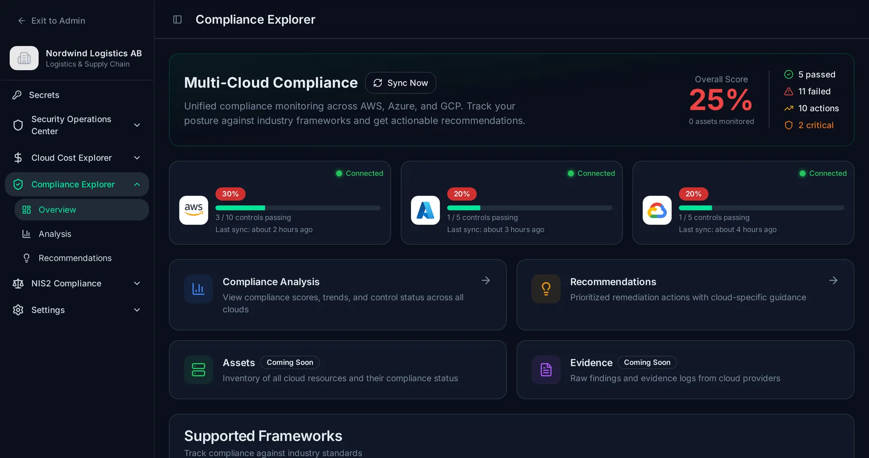Click the NIS2 Compliance scales icon

18,284
